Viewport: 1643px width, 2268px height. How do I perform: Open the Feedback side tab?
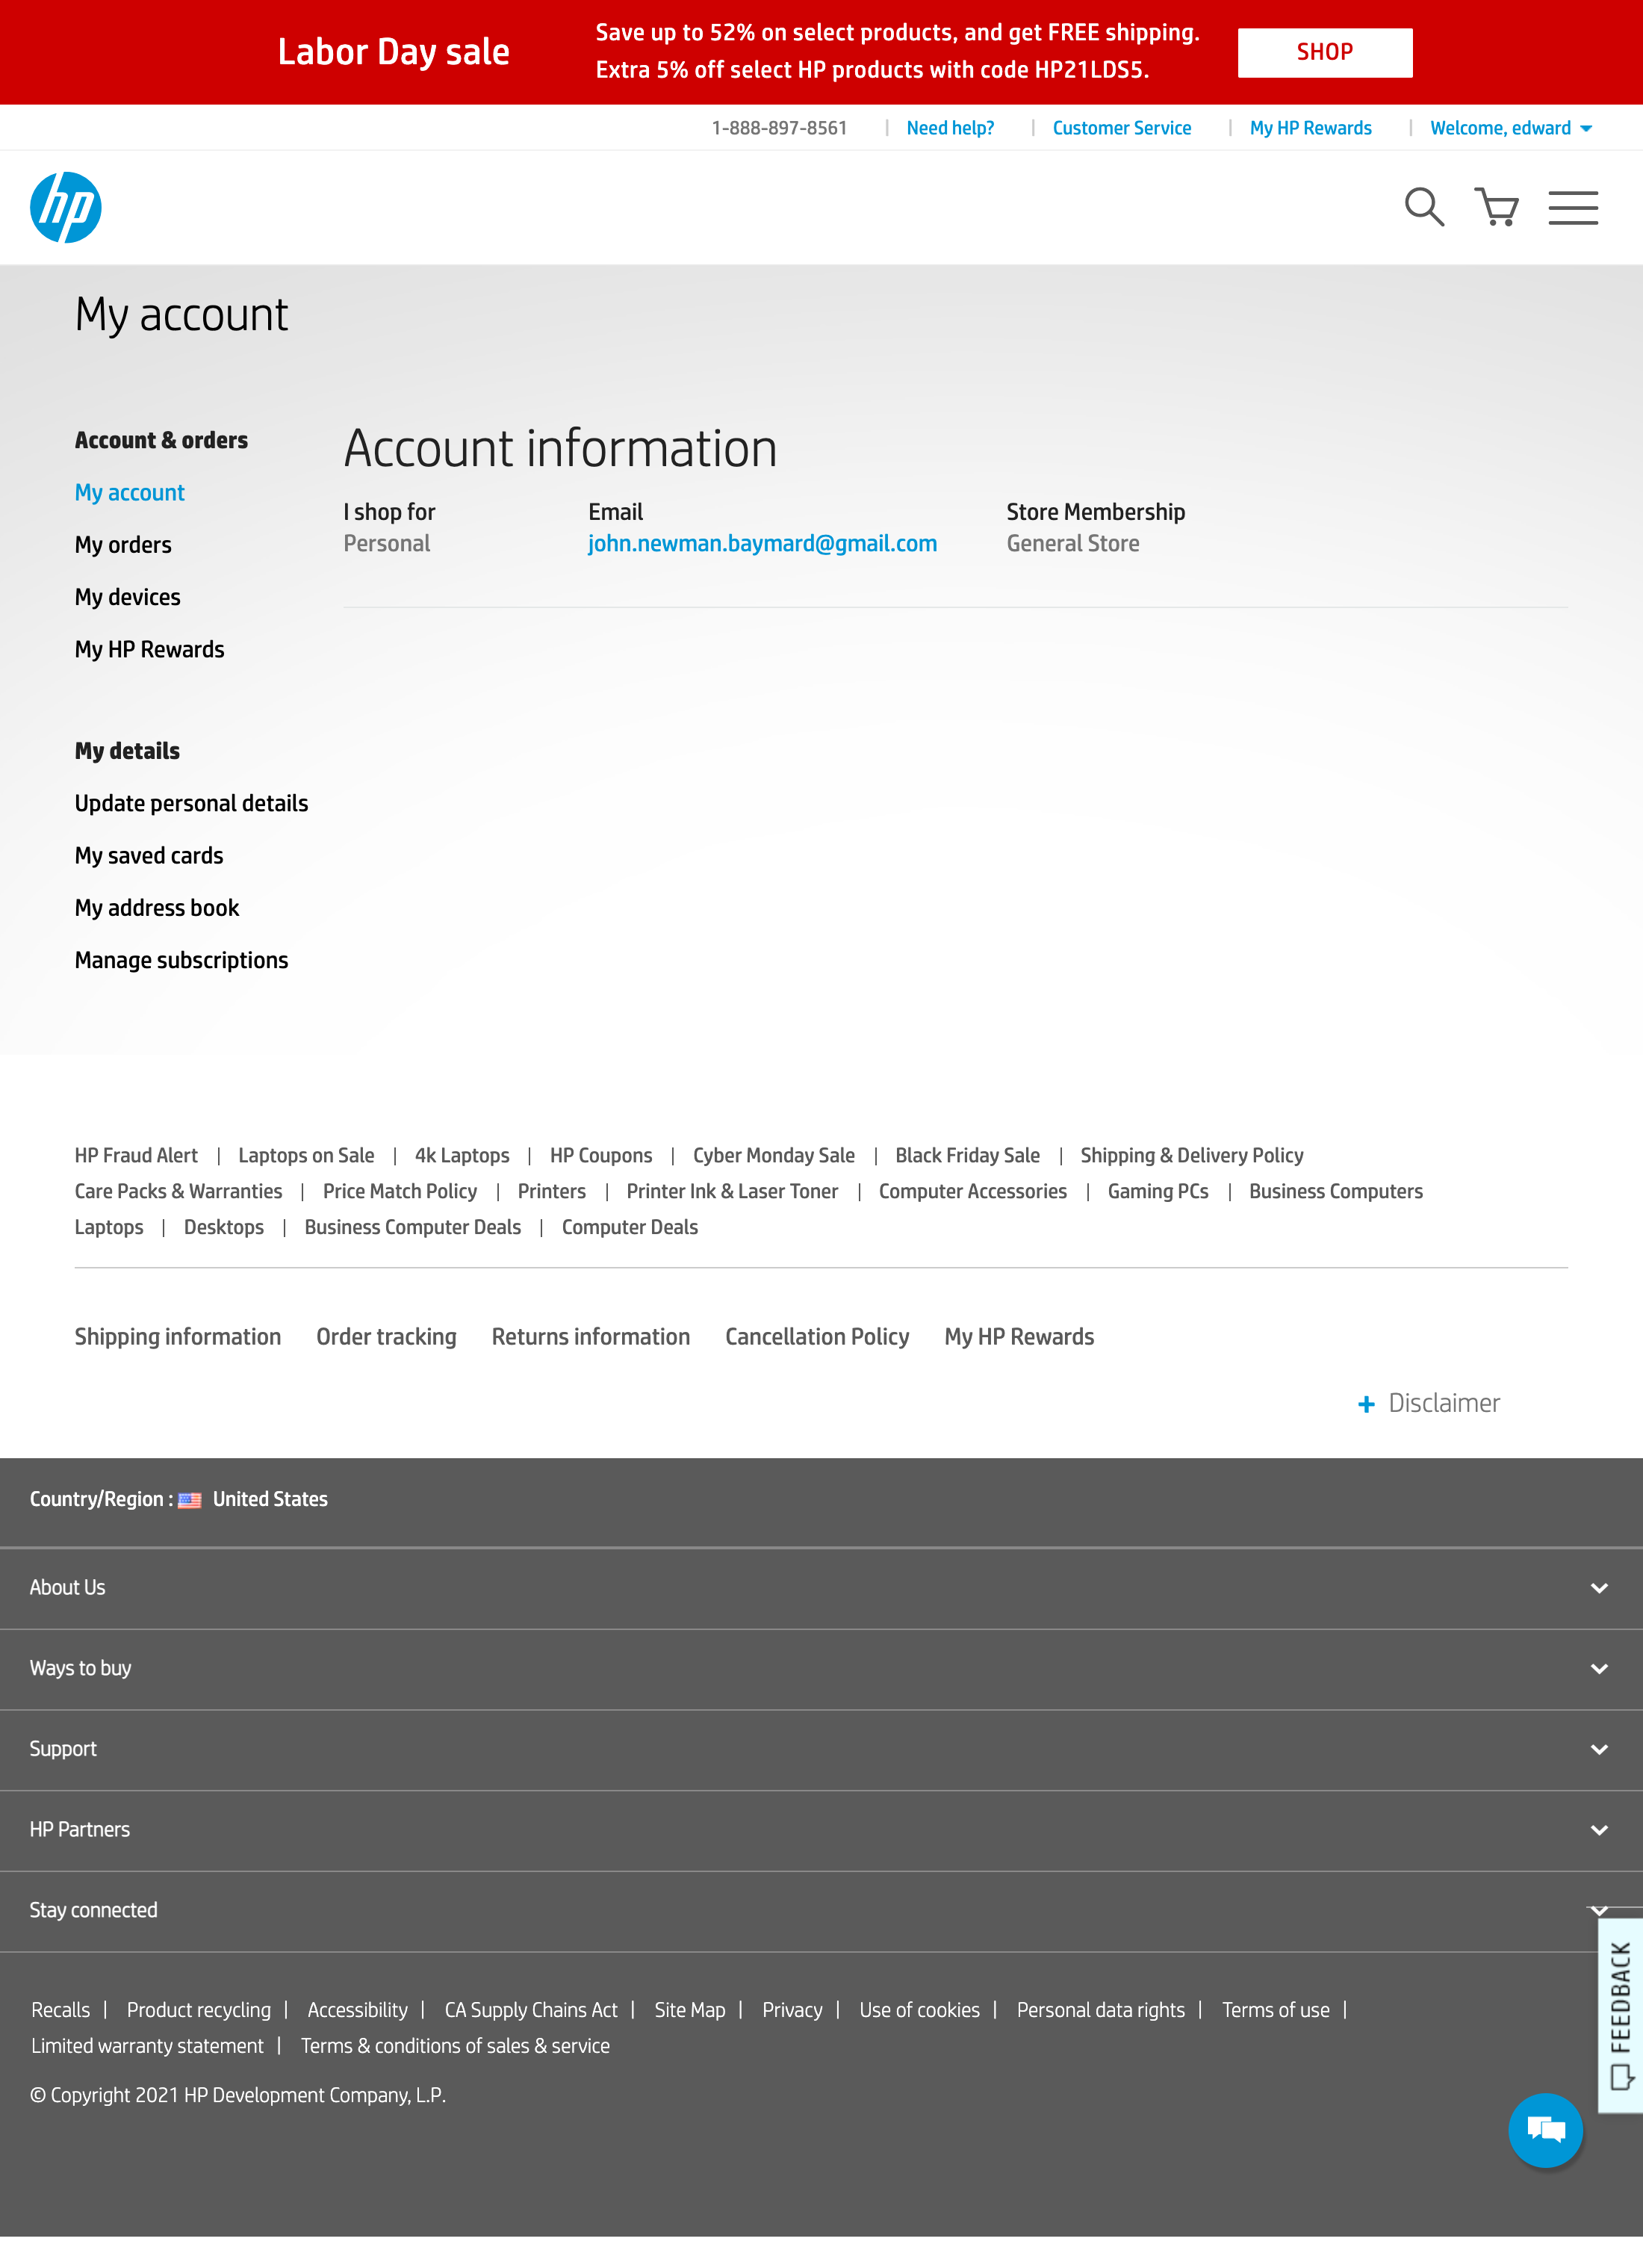click(x=1620, y=2020)
